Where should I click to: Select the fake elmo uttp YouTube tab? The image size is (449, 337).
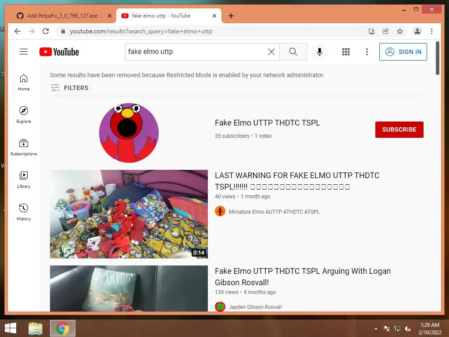(x=169, y=16)
